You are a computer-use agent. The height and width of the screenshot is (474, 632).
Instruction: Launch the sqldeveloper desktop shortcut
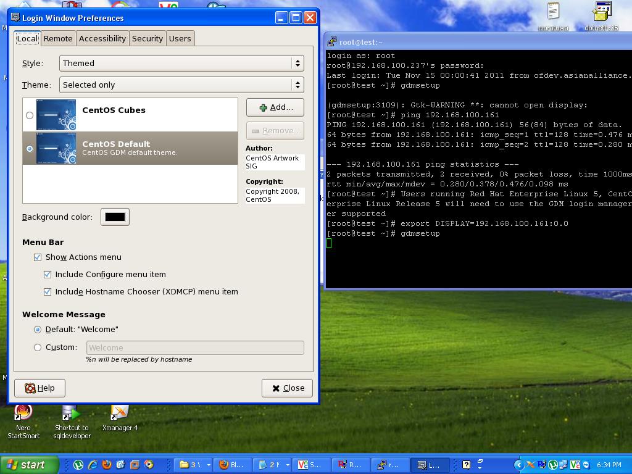coord(71,414)
